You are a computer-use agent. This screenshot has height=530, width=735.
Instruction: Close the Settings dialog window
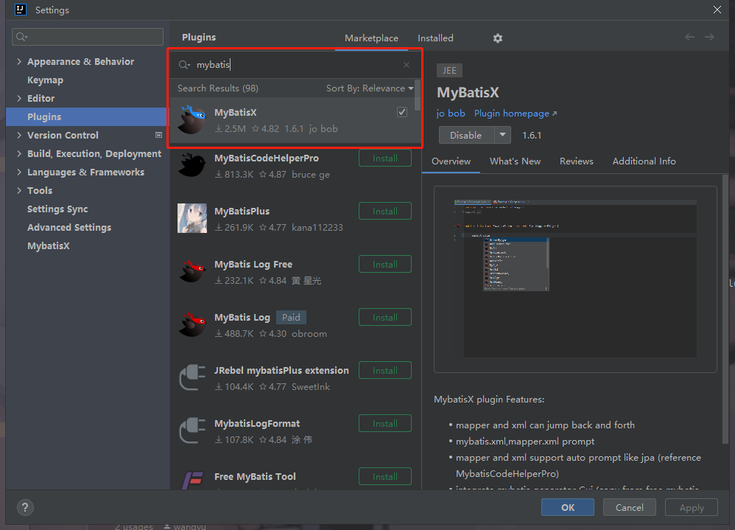717,10
